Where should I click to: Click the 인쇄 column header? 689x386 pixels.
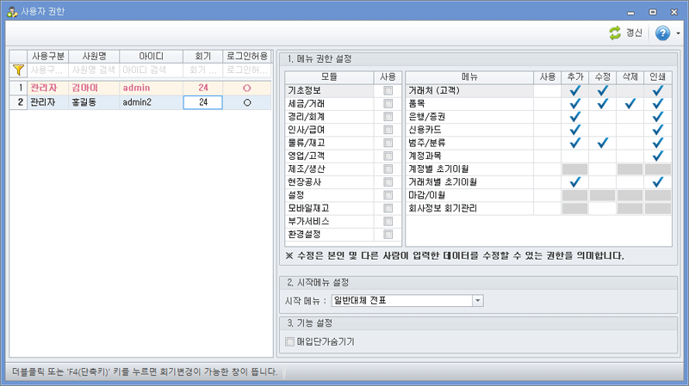[x=657, y=77]
